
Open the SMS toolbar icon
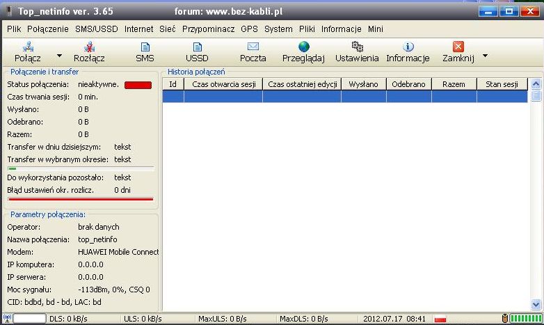[145, 47]
